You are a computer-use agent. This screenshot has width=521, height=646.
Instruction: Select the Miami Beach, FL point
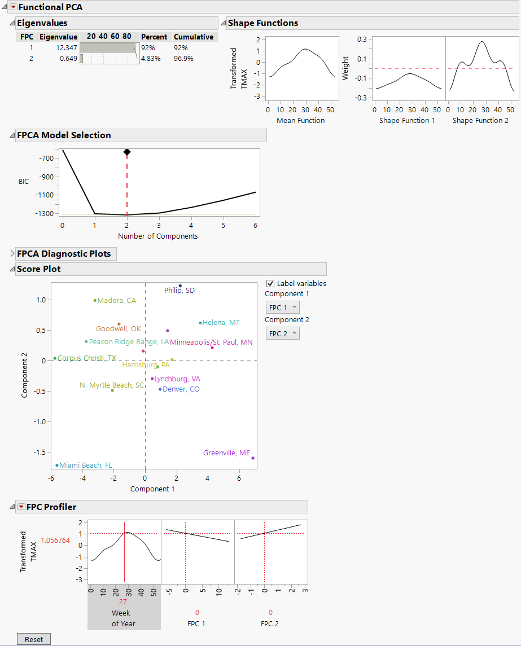coord(56,465)
